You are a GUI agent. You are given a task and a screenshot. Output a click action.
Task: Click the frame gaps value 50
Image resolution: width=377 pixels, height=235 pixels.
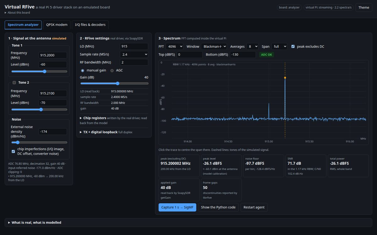[x=205, y=187]
